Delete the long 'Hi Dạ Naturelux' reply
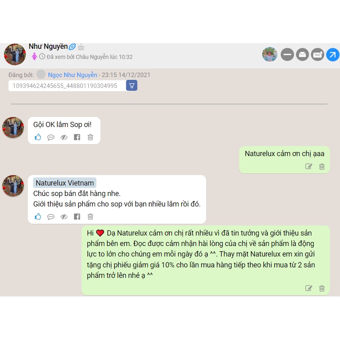 pos(322,288)
